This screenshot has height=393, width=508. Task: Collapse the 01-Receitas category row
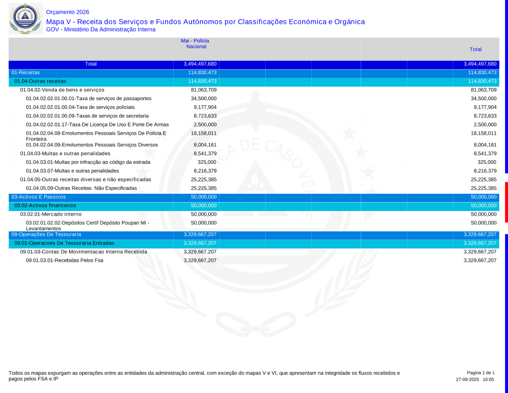26,73
